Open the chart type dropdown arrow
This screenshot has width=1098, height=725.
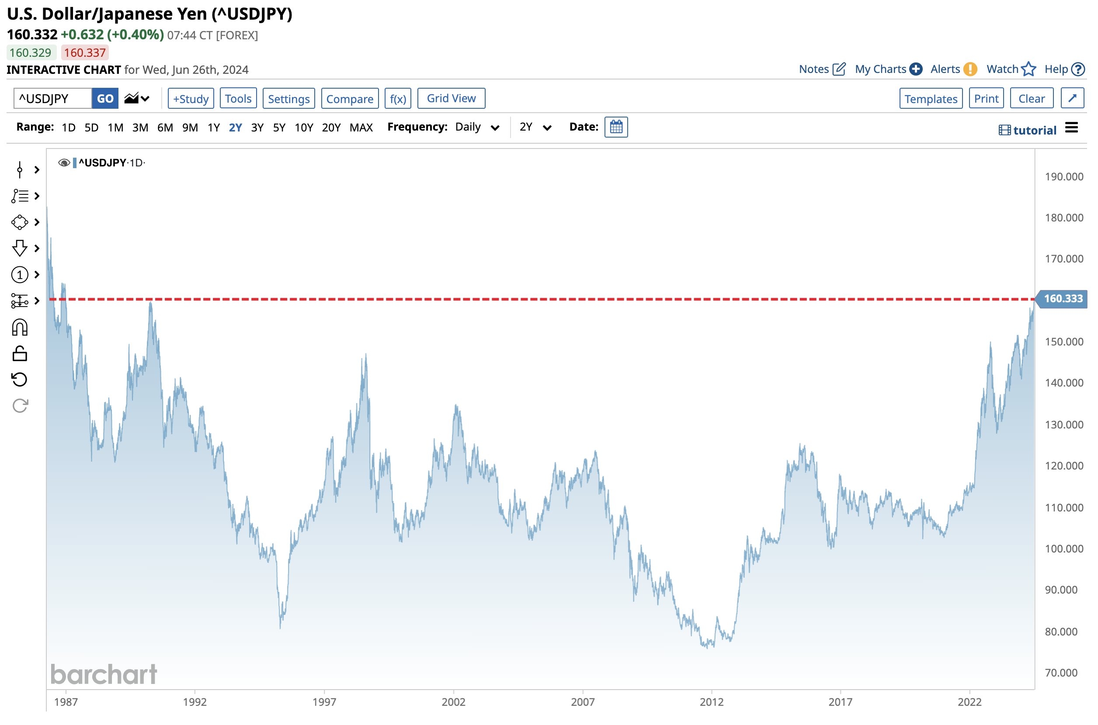[x=145, y=98]
